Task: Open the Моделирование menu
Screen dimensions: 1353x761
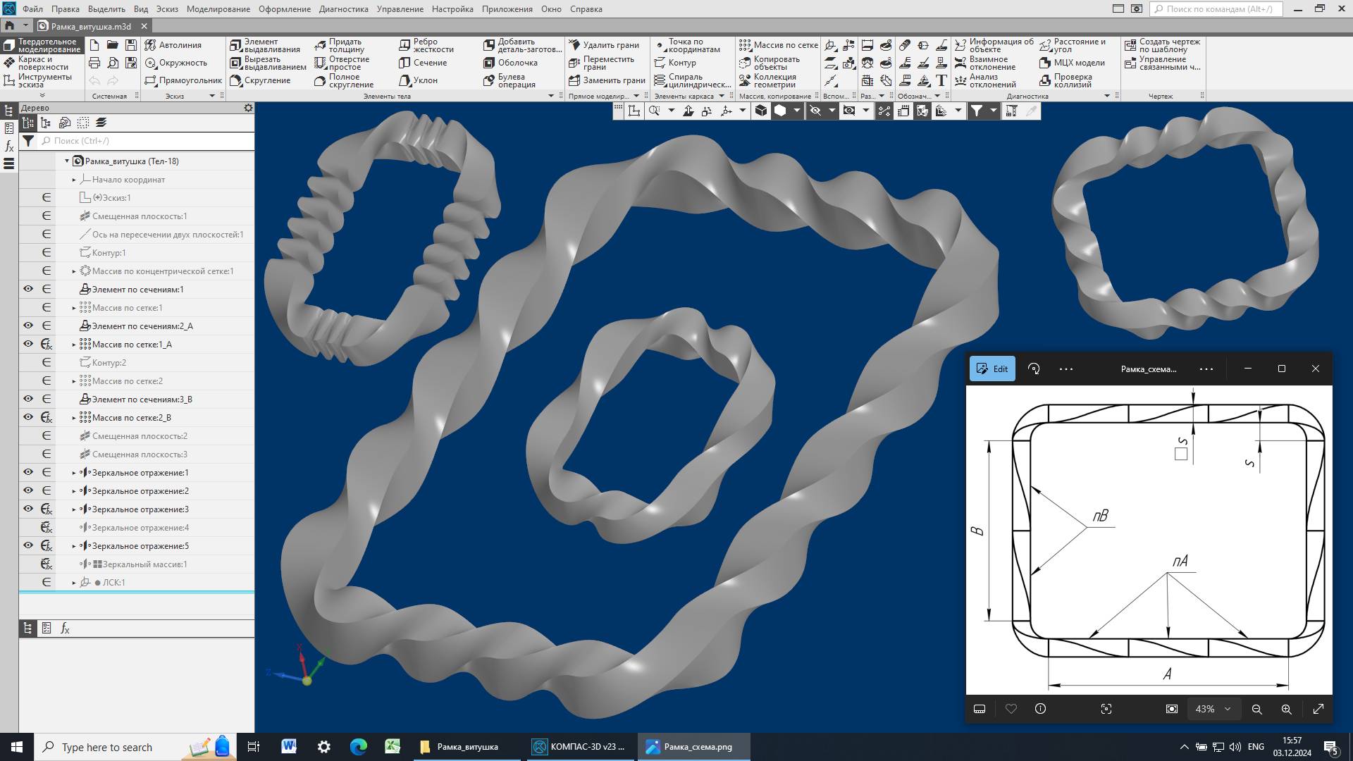Action: pyautogui.click(x=218, y=9)
